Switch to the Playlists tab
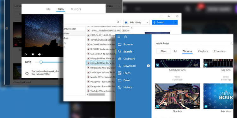This screenshot has width=237, height=118. (203, 51)
